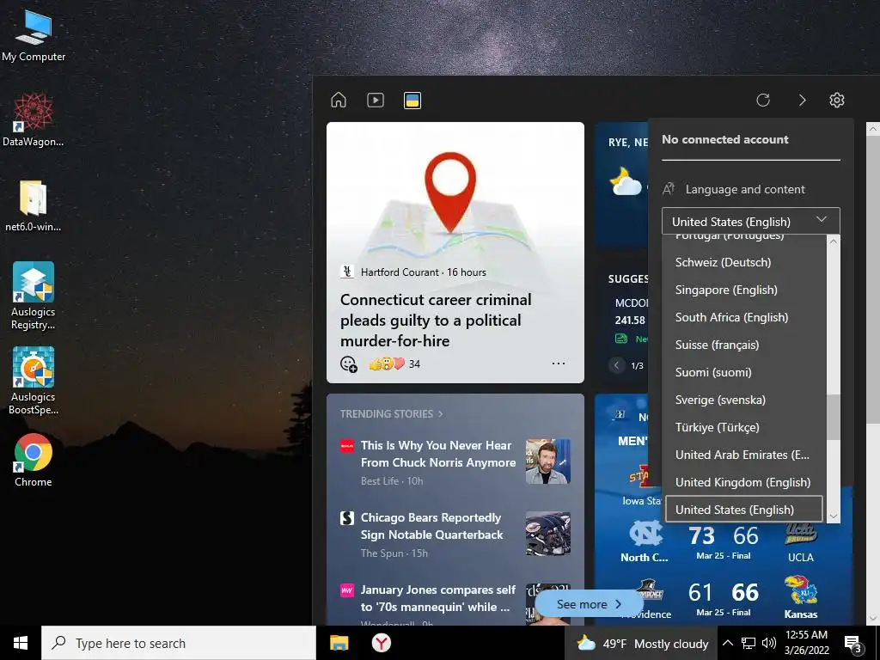This screenshot has height=660, width=880.
Task: Show hidden system tray icons
Action: [727, 643]
